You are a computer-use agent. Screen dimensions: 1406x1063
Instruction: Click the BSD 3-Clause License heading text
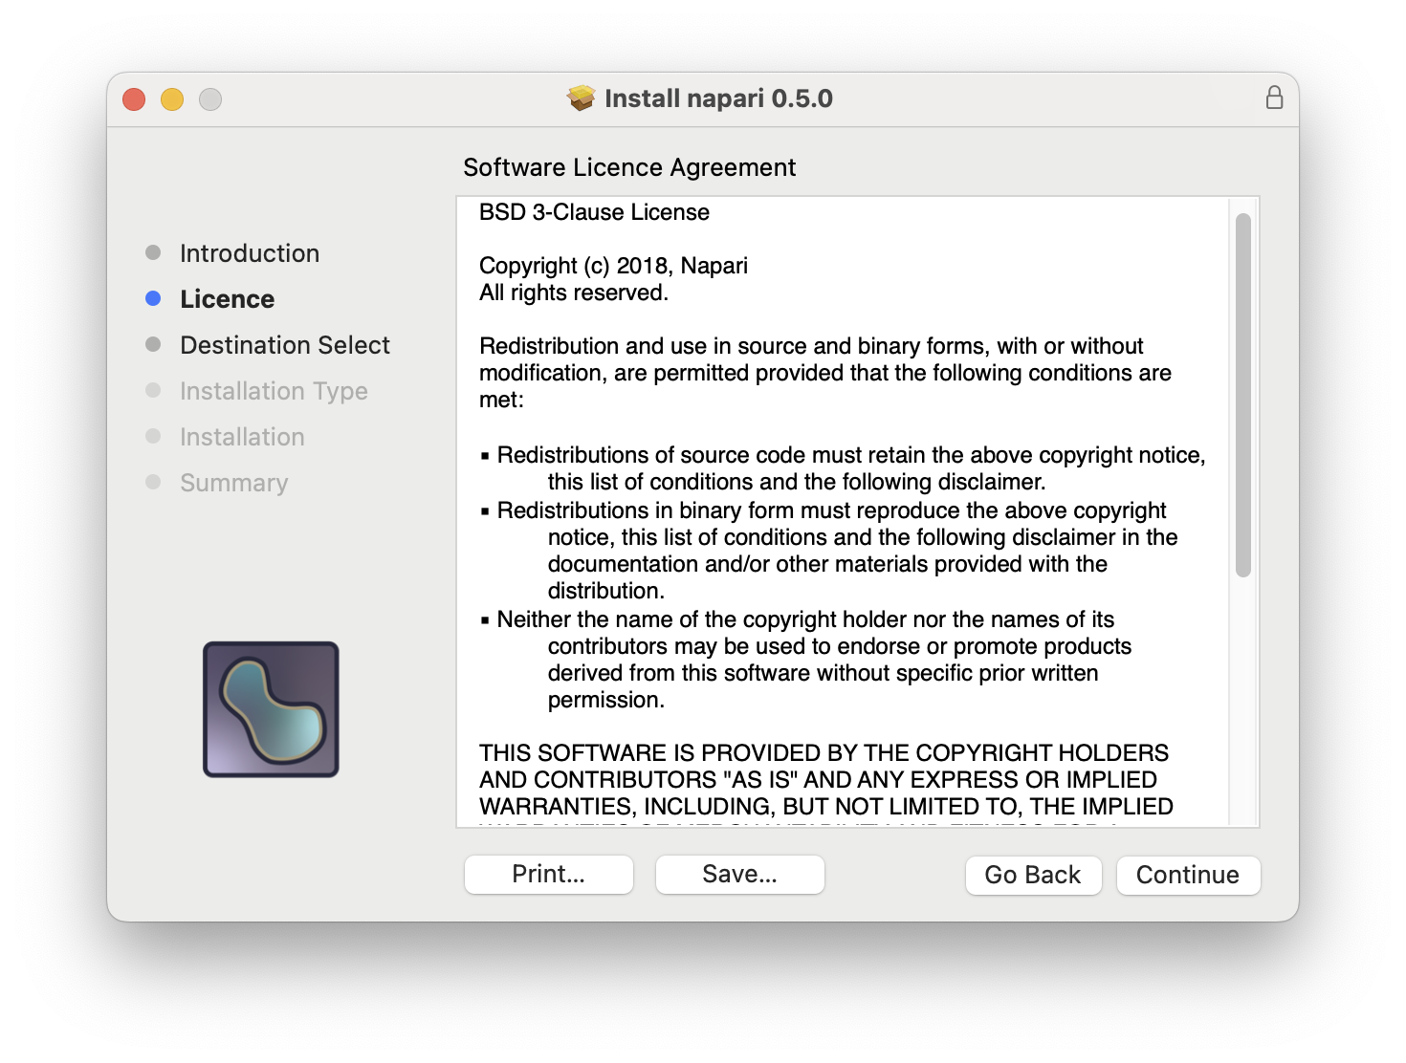(x=594, y=212)
